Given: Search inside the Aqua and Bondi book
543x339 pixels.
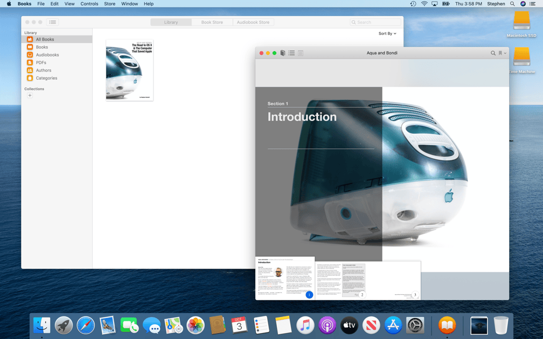Looking at the screenshot, I should point(493,53).
